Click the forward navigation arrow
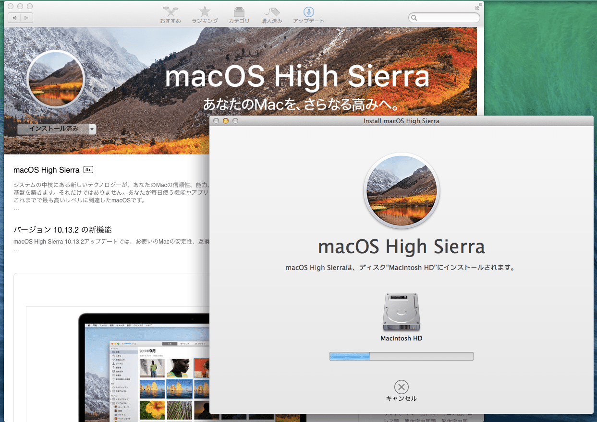 pos(26,18)
